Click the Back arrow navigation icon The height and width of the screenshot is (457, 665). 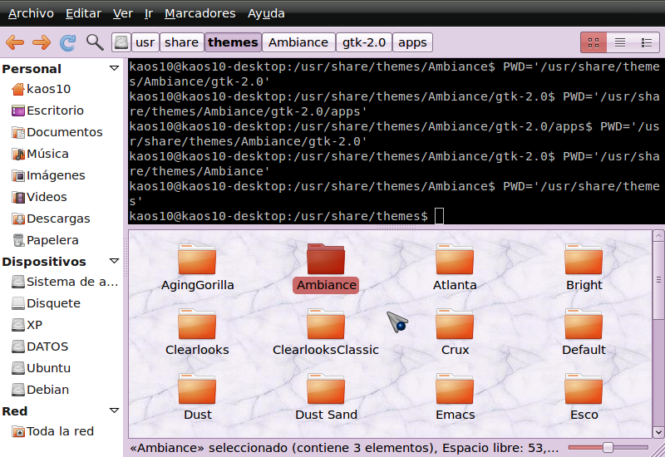tap(15, 42)
